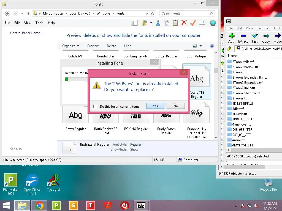Expand the Windows breadcrumb chevron
This screenshot has width=282, height=211.
pyautogui.click(x=113, y=13)
